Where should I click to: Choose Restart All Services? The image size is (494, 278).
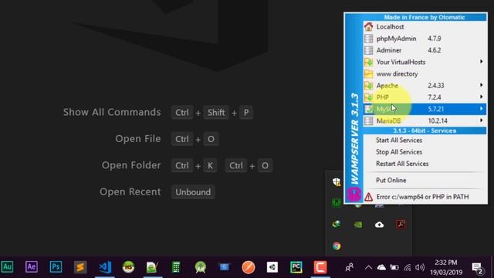tap(402, 164)
